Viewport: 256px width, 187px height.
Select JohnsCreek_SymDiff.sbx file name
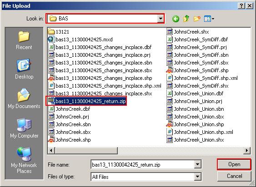pos(201,63)
